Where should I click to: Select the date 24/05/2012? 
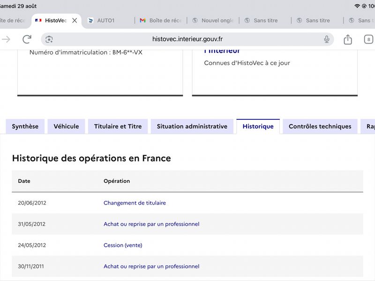point(32,245)
